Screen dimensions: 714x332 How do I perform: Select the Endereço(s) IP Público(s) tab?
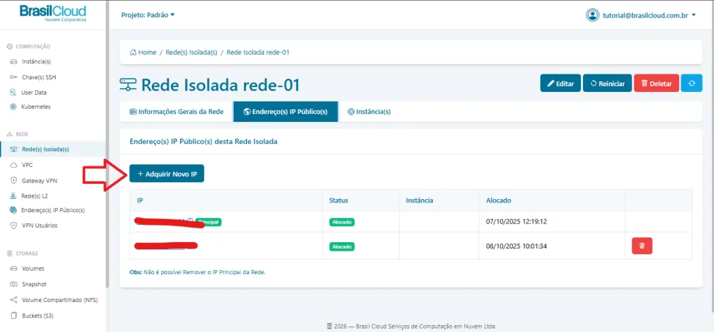(285, 111)
